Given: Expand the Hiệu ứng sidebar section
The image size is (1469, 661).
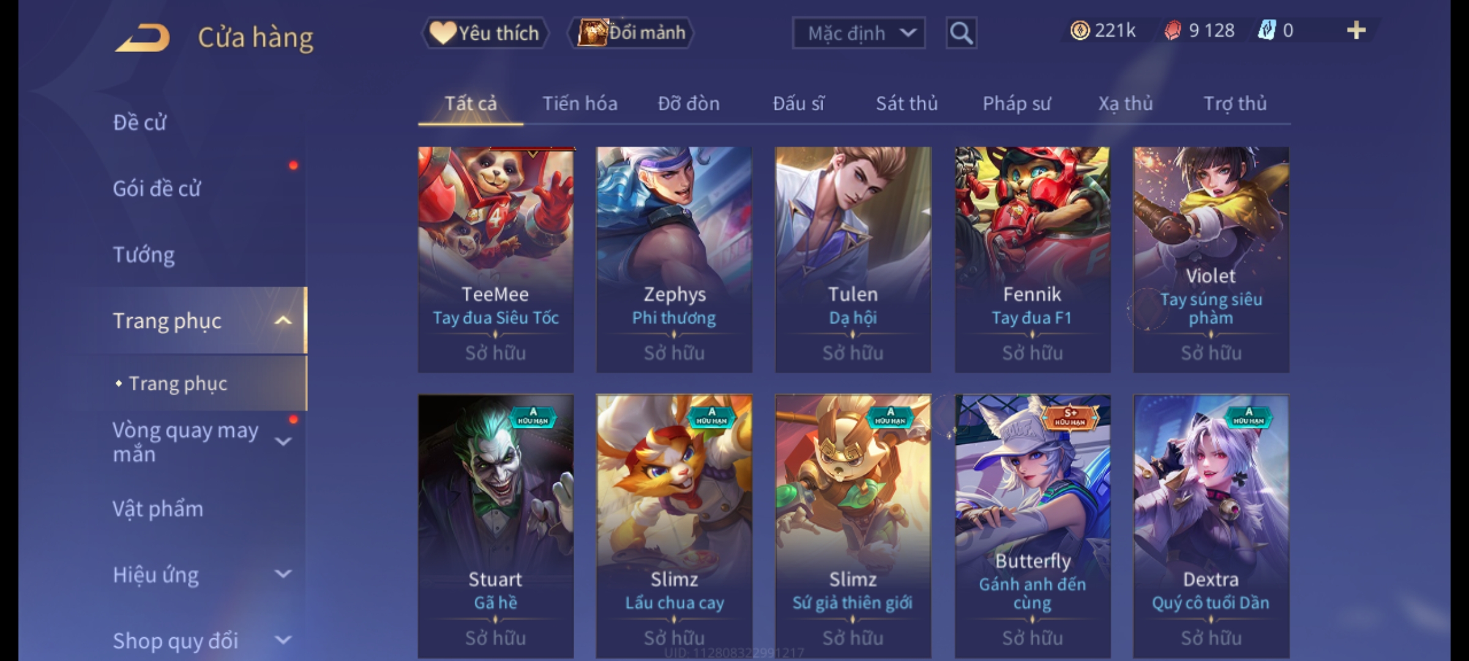Looking at the screenshot, I should pyautogui.click(x=283, y=574).
